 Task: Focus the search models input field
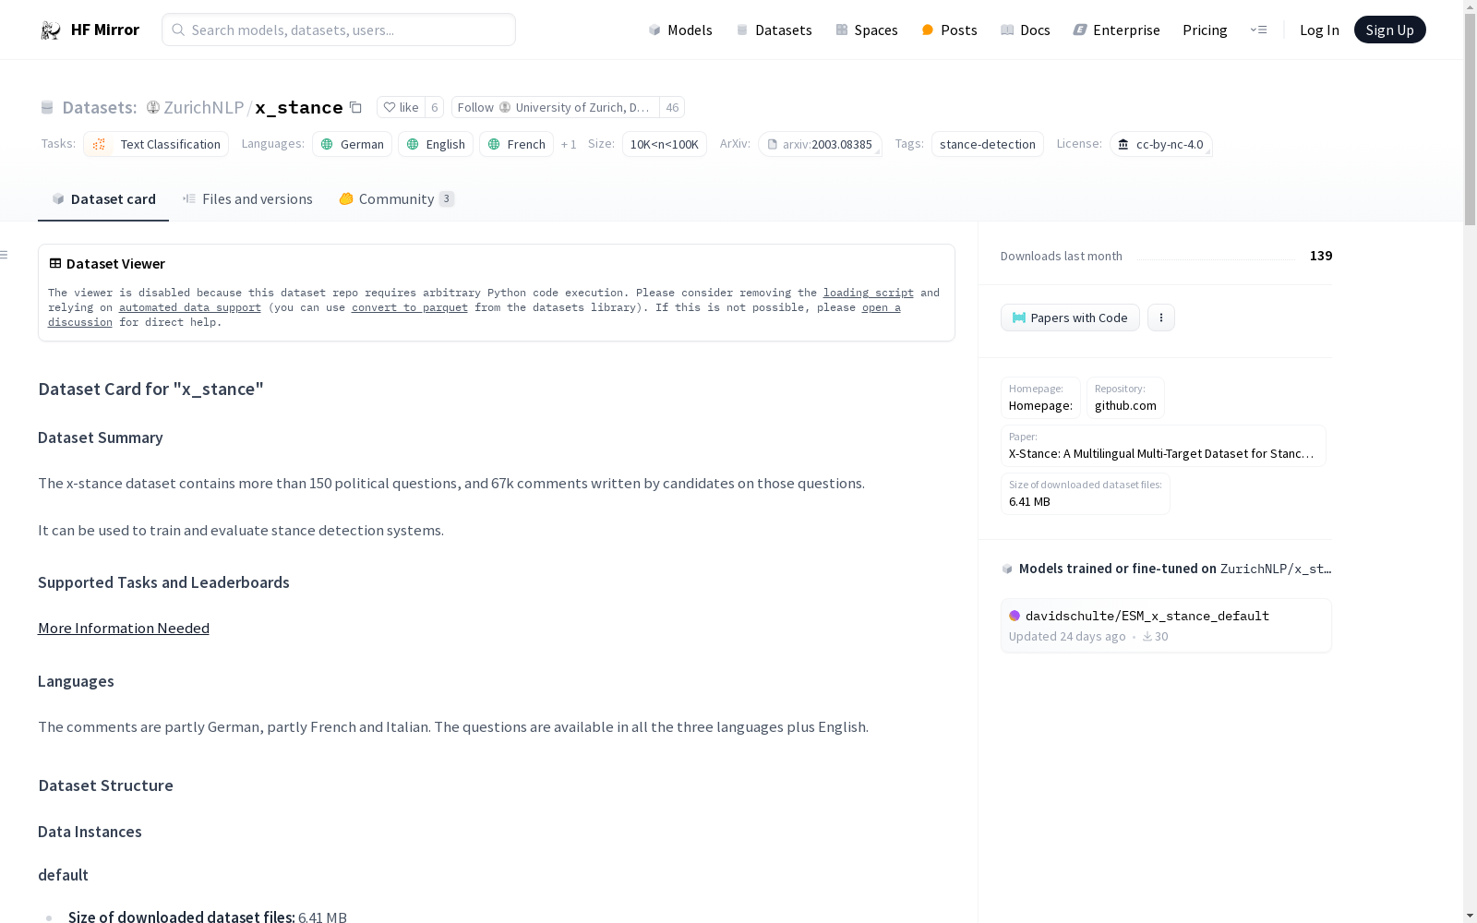339,30
